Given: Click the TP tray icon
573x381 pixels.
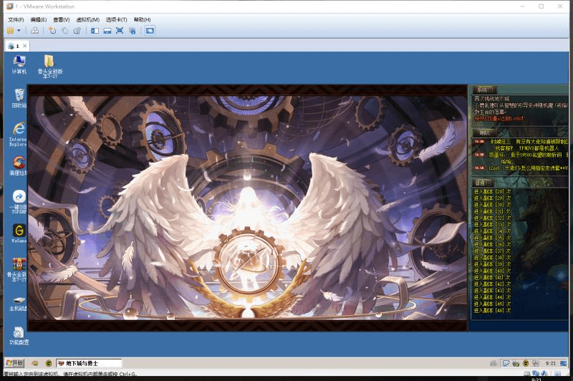Looking at the screenshot, I should pos(506,363).
